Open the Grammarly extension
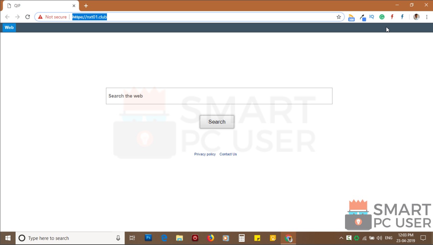433x245 pixels. click(x=382, y=17)
